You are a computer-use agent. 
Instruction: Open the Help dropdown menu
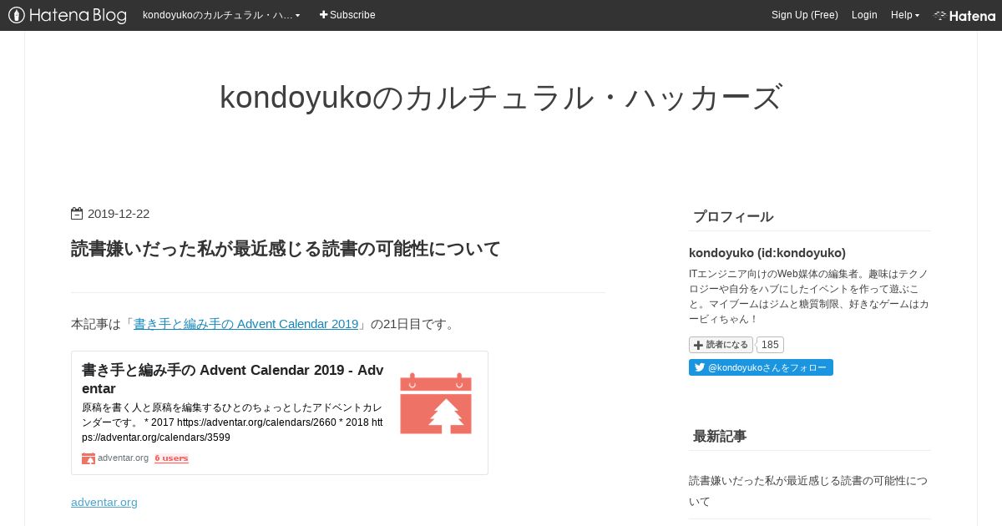[905, 15]
